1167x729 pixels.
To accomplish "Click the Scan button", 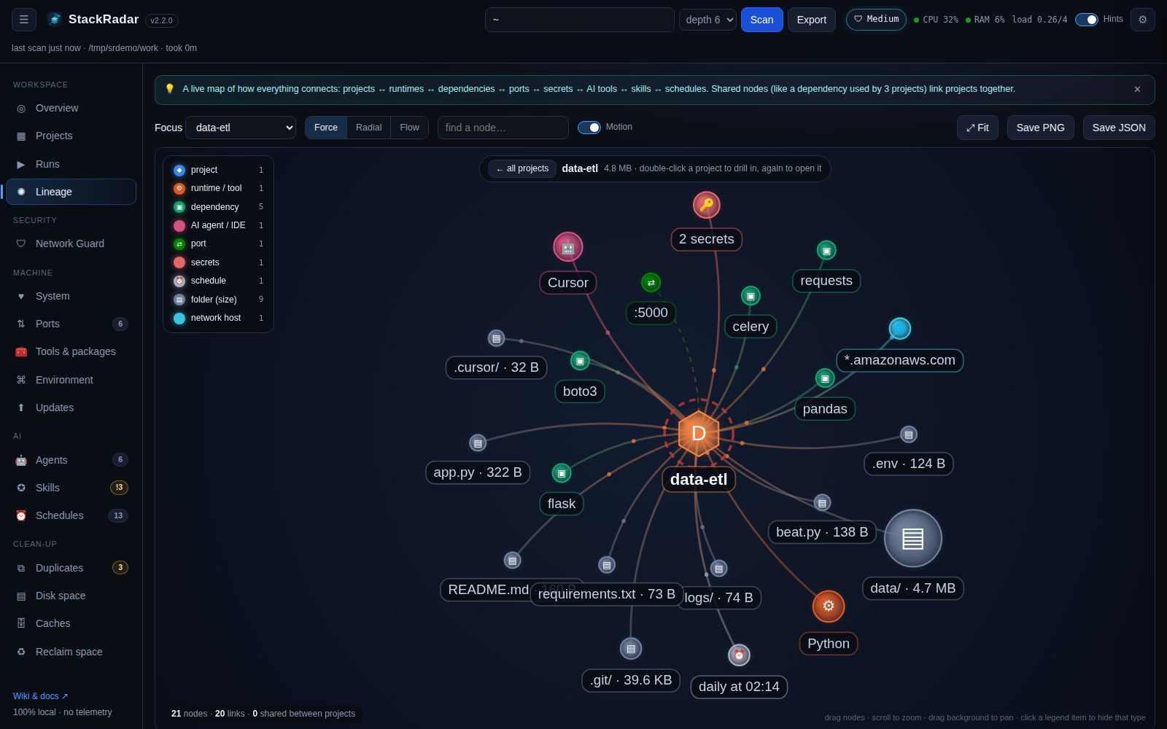I will click(x=761, y=20).
